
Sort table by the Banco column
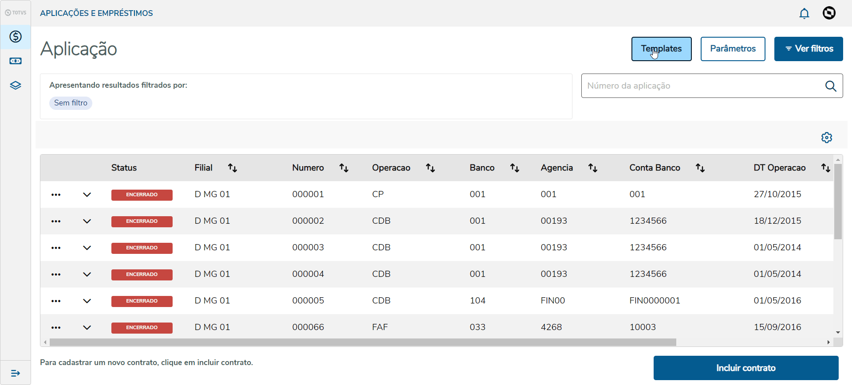coord(515,168)
